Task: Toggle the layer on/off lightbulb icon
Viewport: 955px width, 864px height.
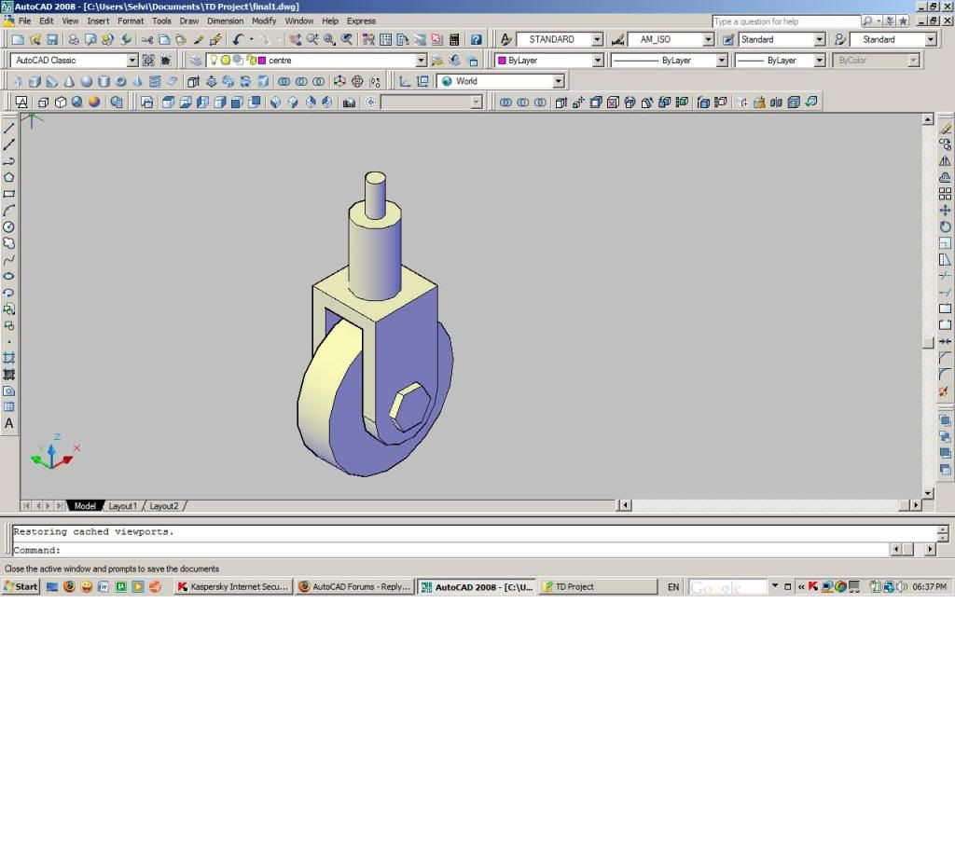Action: [x=214, y=61]
